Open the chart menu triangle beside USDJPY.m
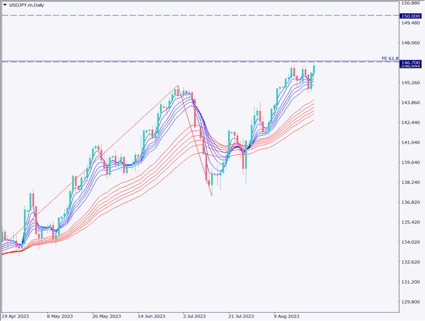 (4, 5)
